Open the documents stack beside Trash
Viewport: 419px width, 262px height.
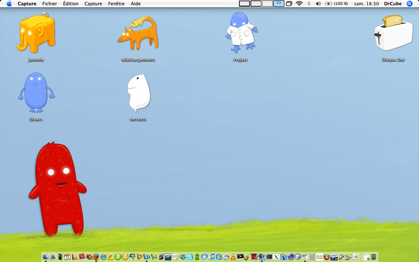(366, 257)
